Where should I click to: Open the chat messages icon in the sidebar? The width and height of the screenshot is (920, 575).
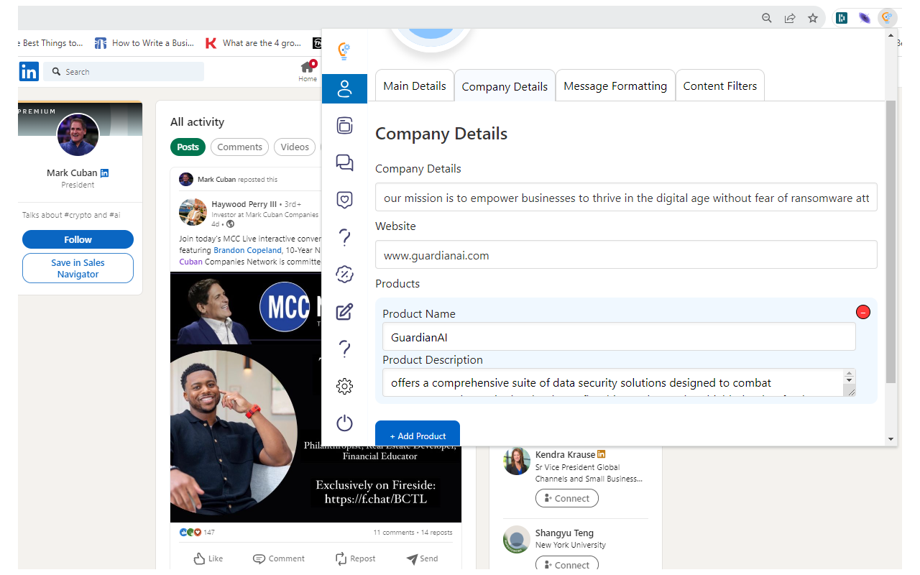(344, 163)
